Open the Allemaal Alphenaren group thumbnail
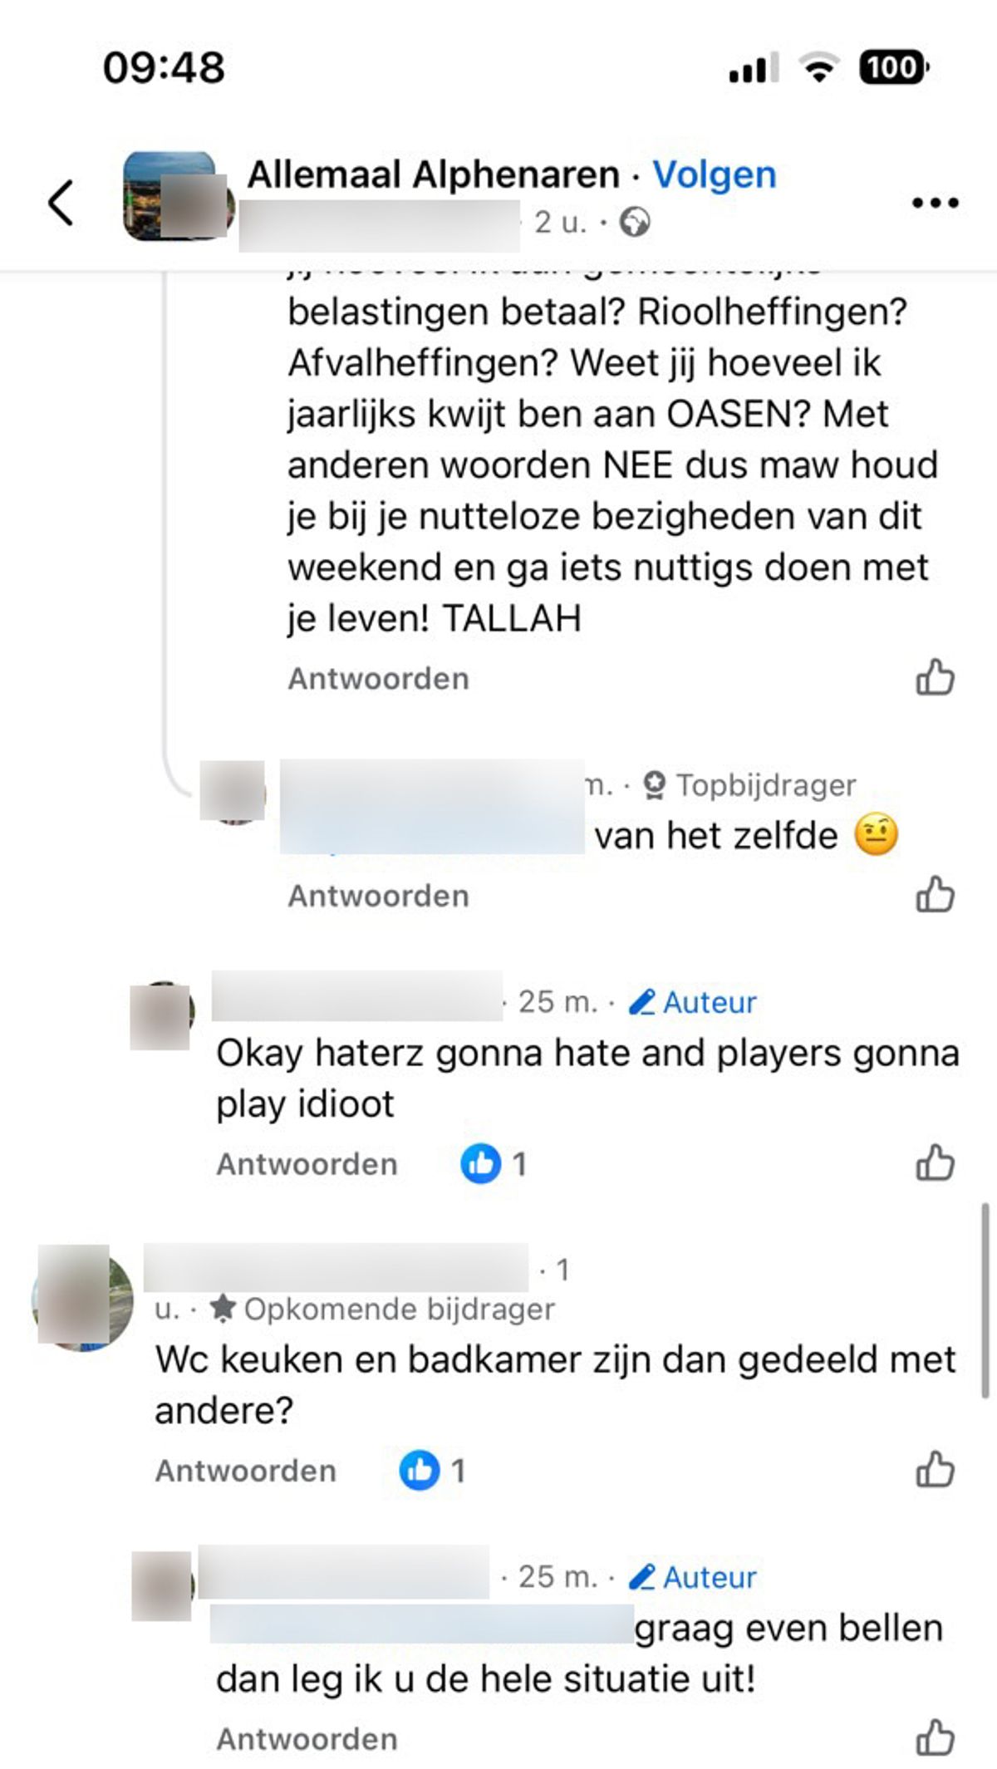This screenshot has width=997, height=1769. coord(169,196)
